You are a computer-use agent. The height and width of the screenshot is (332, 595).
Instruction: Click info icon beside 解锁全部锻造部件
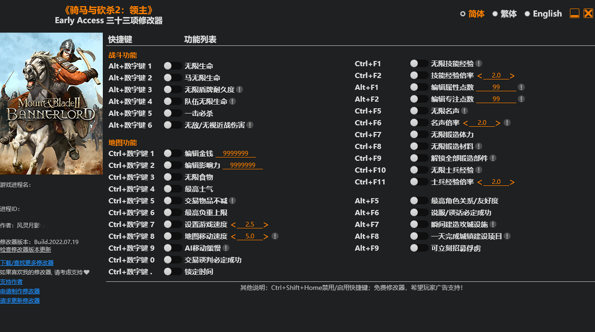[493, 158]
